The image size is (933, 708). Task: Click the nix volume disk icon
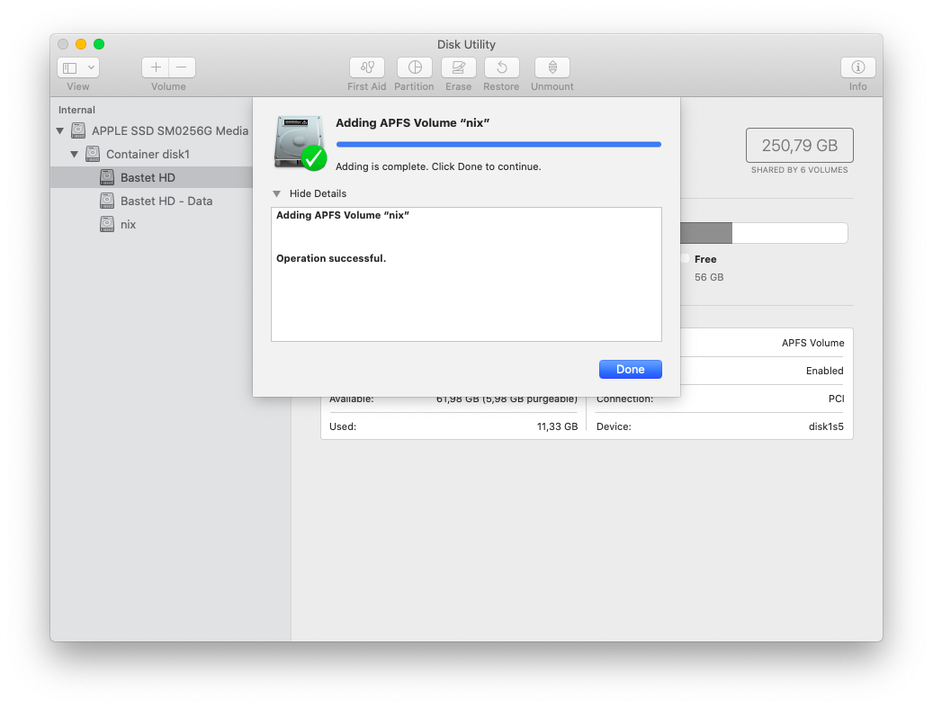[107, 224]
